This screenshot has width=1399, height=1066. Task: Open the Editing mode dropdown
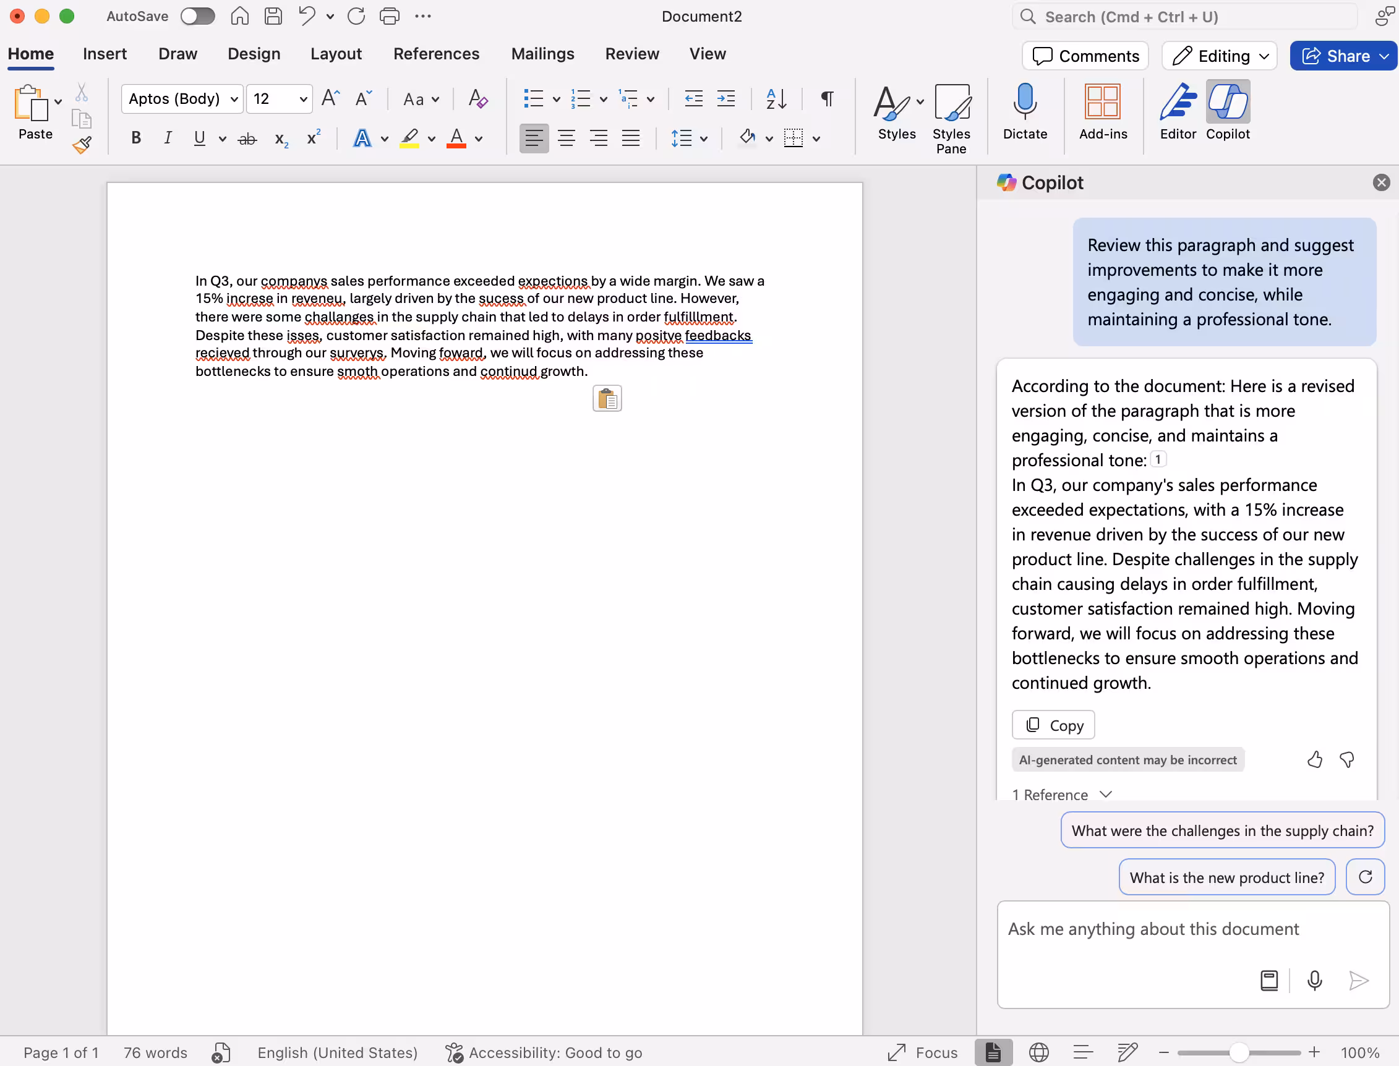tap(1220, 56)
